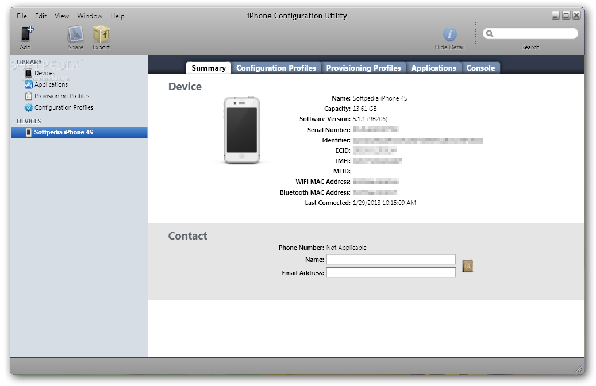Click the window resize grip corner

[x=579, y=369]
